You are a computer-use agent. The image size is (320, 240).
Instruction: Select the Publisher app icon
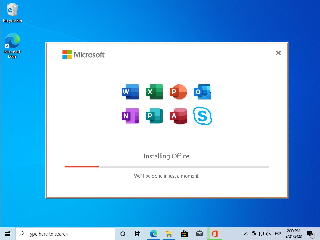coord(154,116)
